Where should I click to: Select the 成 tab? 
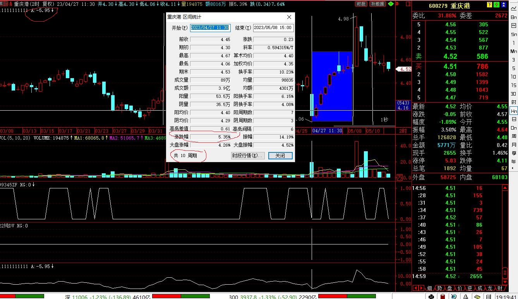pyautogui.click(x=480, y=288)
